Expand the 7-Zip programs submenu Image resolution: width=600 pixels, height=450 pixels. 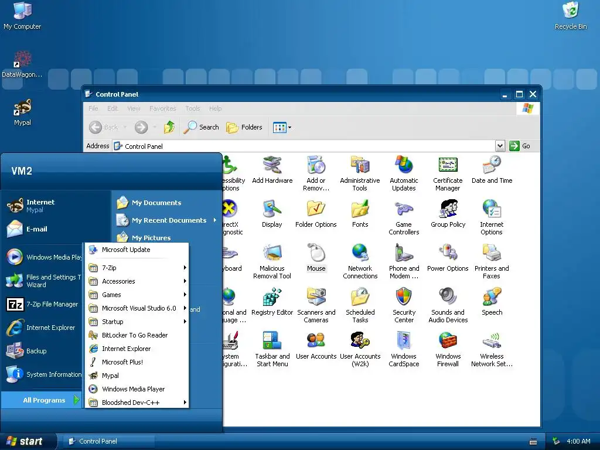tap(137, 268)
